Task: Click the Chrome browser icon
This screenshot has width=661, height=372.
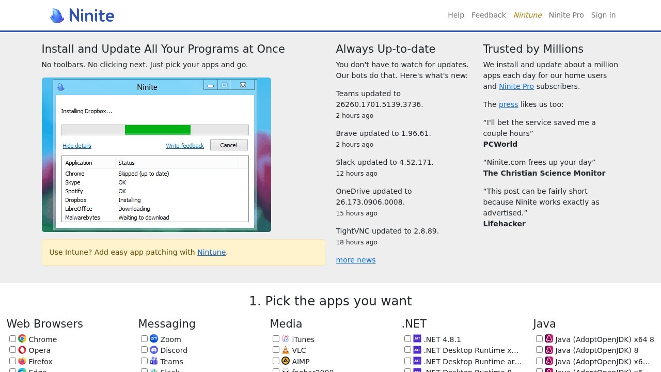Action: pyautogui.click(x=22, y=339)
